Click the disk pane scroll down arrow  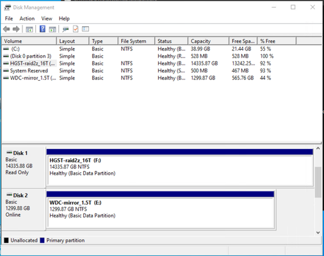click(318, 232)
